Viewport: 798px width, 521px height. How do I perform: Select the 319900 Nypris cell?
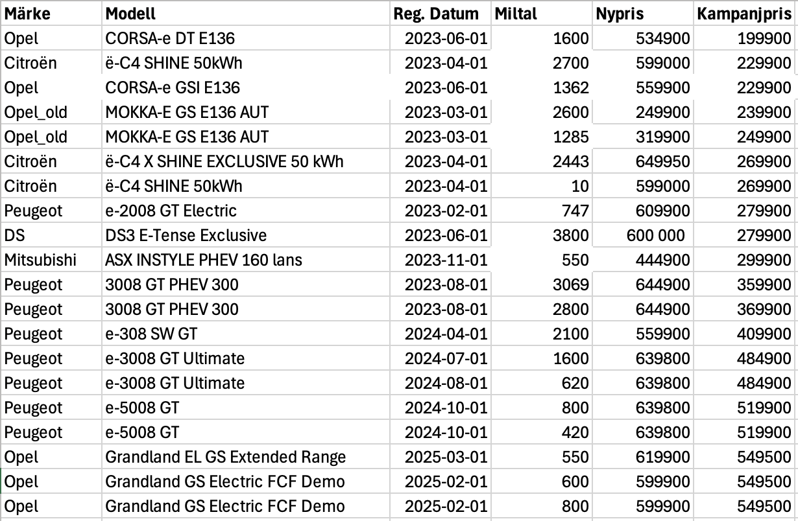click(643, 137)
